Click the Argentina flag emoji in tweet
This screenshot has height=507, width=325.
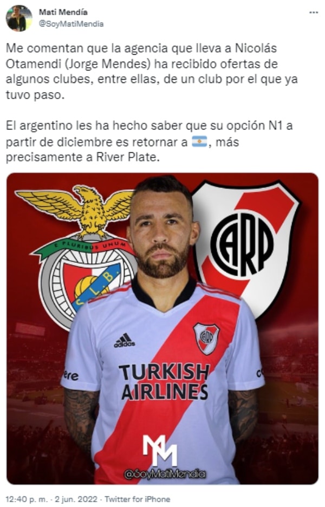(199, 141)
